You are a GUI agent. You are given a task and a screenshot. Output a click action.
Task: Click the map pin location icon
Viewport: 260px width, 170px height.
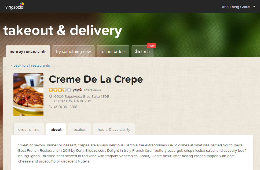tap(51, 96)
